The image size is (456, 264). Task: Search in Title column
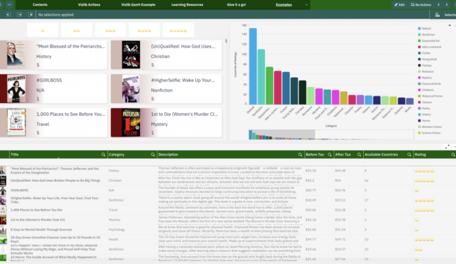coord(104,154)
